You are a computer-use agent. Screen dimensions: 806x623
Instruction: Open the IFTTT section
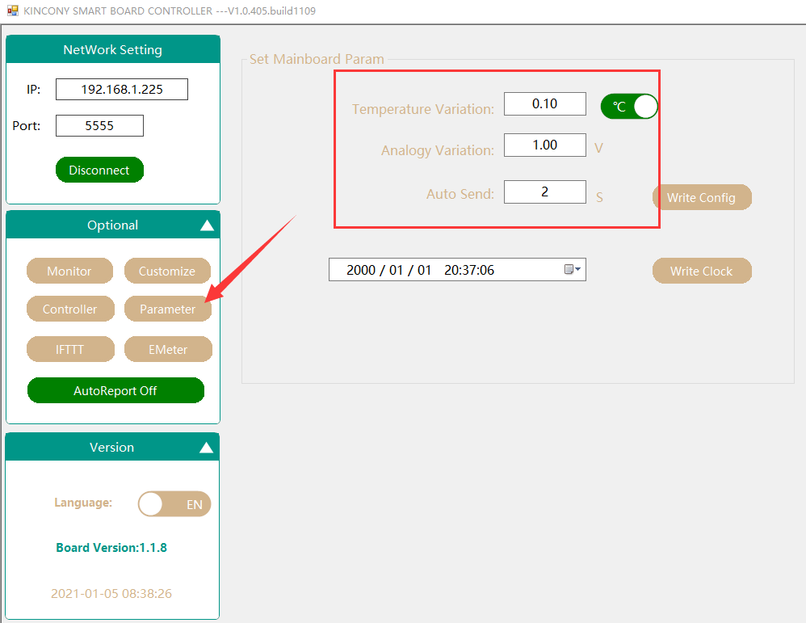point(69,350)
